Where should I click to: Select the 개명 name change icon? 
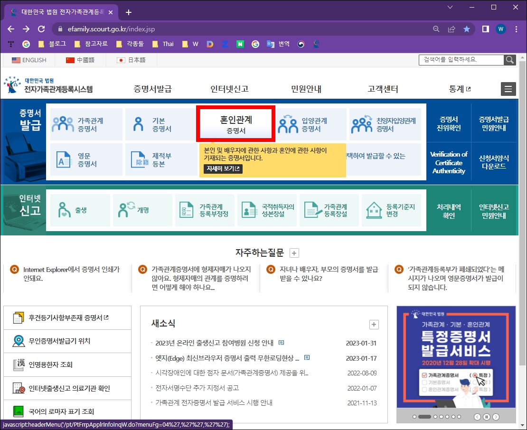pyautogui.click(x=142, y=210)
